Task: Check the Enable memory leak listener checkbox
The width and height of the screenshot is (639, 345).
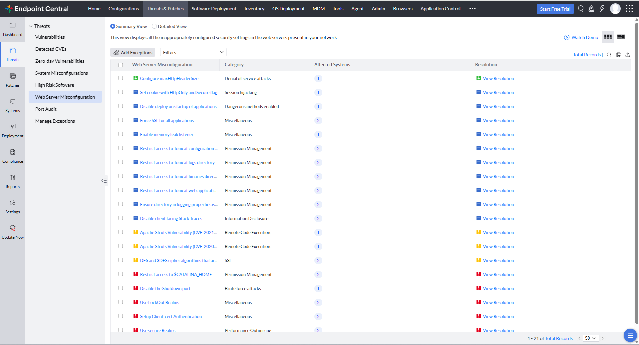Action: click(121, 134)
